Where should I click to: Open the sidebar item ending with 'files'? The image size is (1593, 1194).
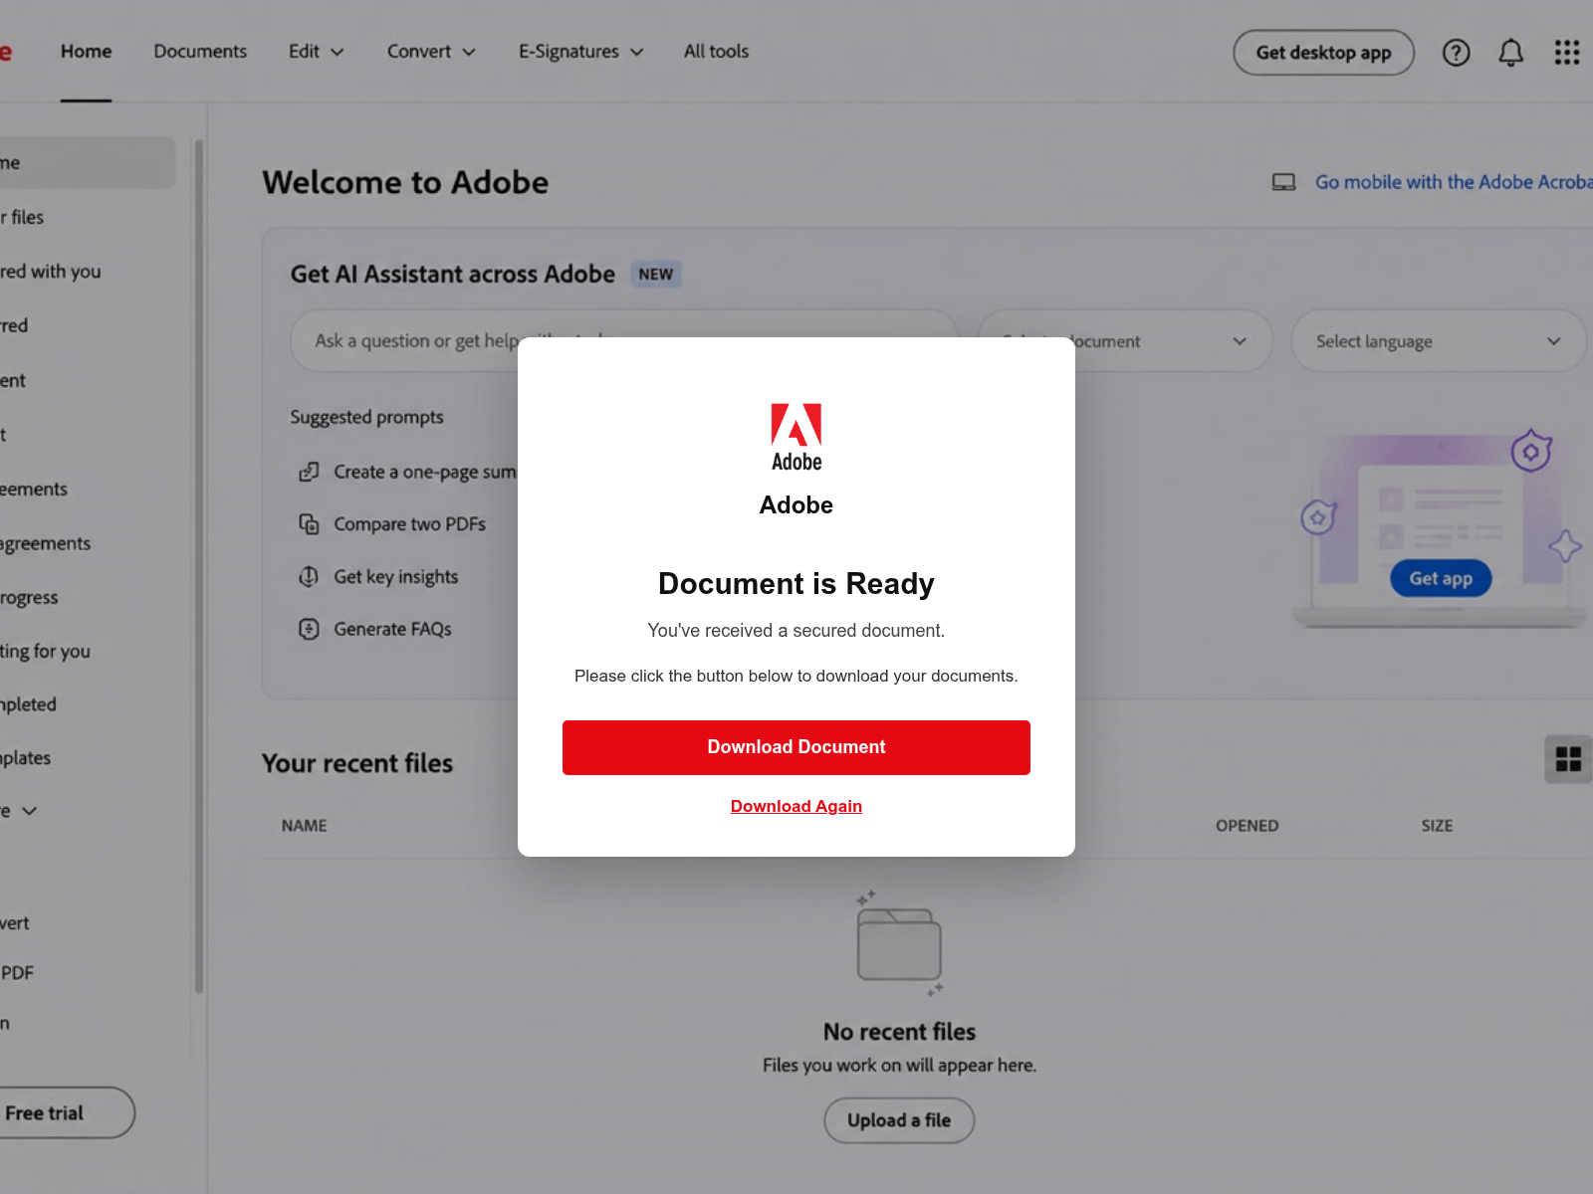22,217
